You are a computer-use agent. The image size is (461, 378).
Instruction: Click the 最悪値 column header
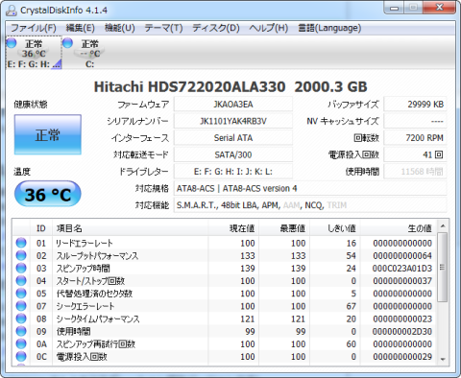pos(284,228)
